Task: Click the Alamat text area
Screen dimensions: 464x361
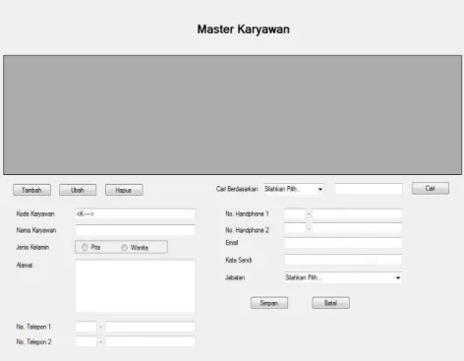Action: (x=135, y=286)
